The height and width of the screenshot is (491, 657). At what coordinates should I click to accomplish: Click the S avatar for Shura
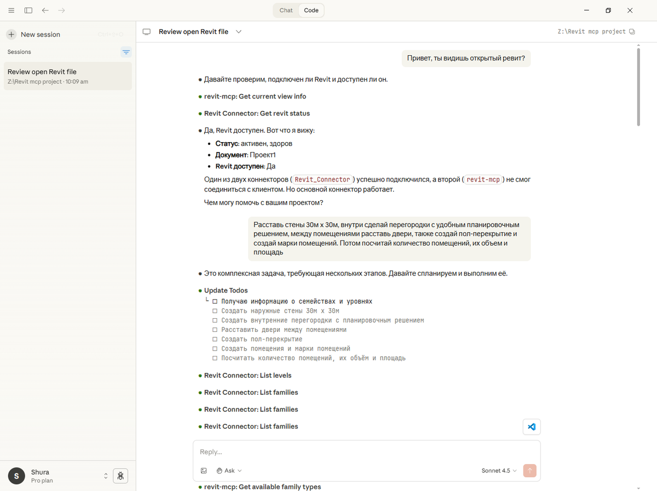[16, 476]
